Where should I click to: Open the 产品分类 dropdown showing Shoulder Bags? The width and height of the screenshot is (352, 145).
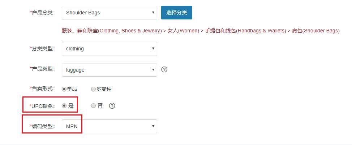click(110, 13)
